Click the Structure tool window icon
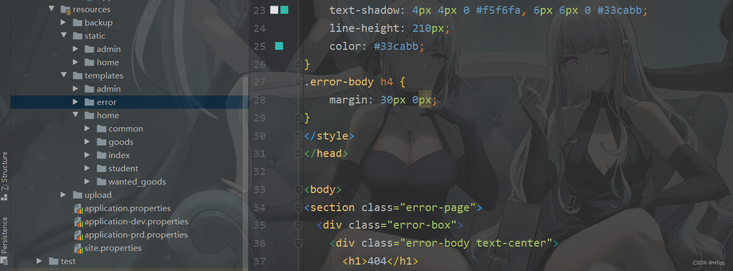The height and width of the screenshot is (271, 733). (4, 197)
